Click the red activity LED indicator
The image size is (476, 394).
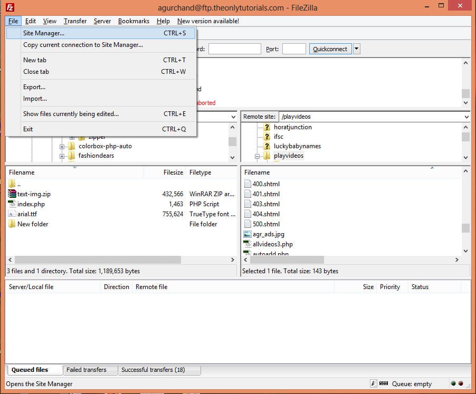(x=461, y=383)
